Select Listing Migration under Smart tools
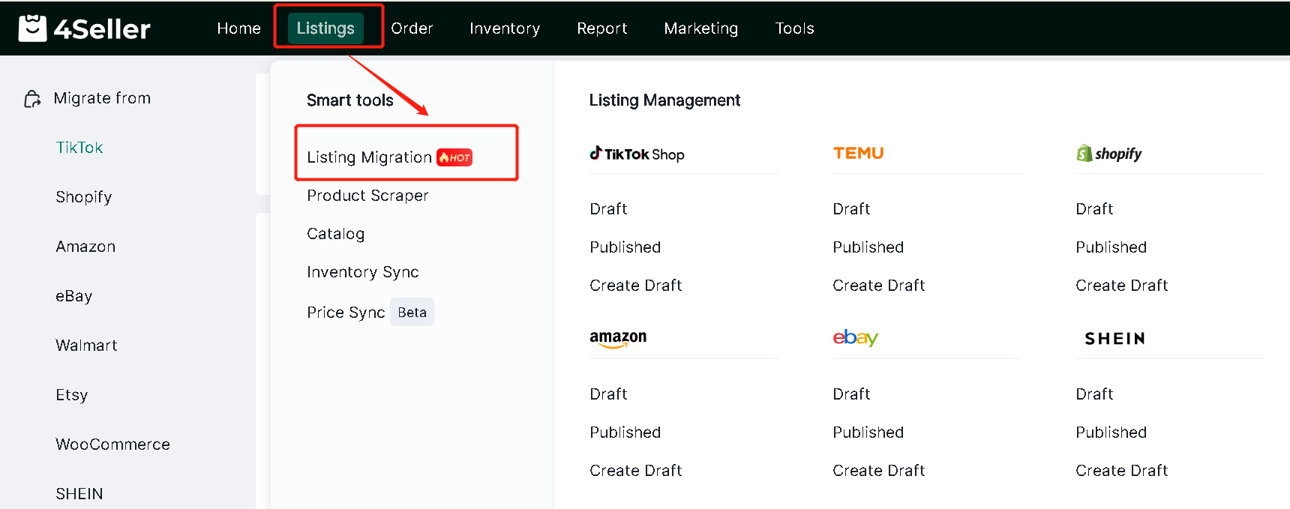Image resolution: width=1290 pixels, height=509 pixels. tap(369, 157)
